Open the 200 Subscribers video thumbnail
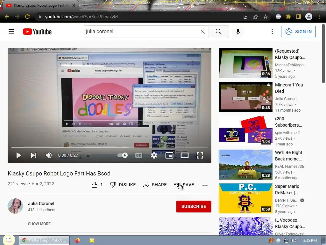 point(245,130)
